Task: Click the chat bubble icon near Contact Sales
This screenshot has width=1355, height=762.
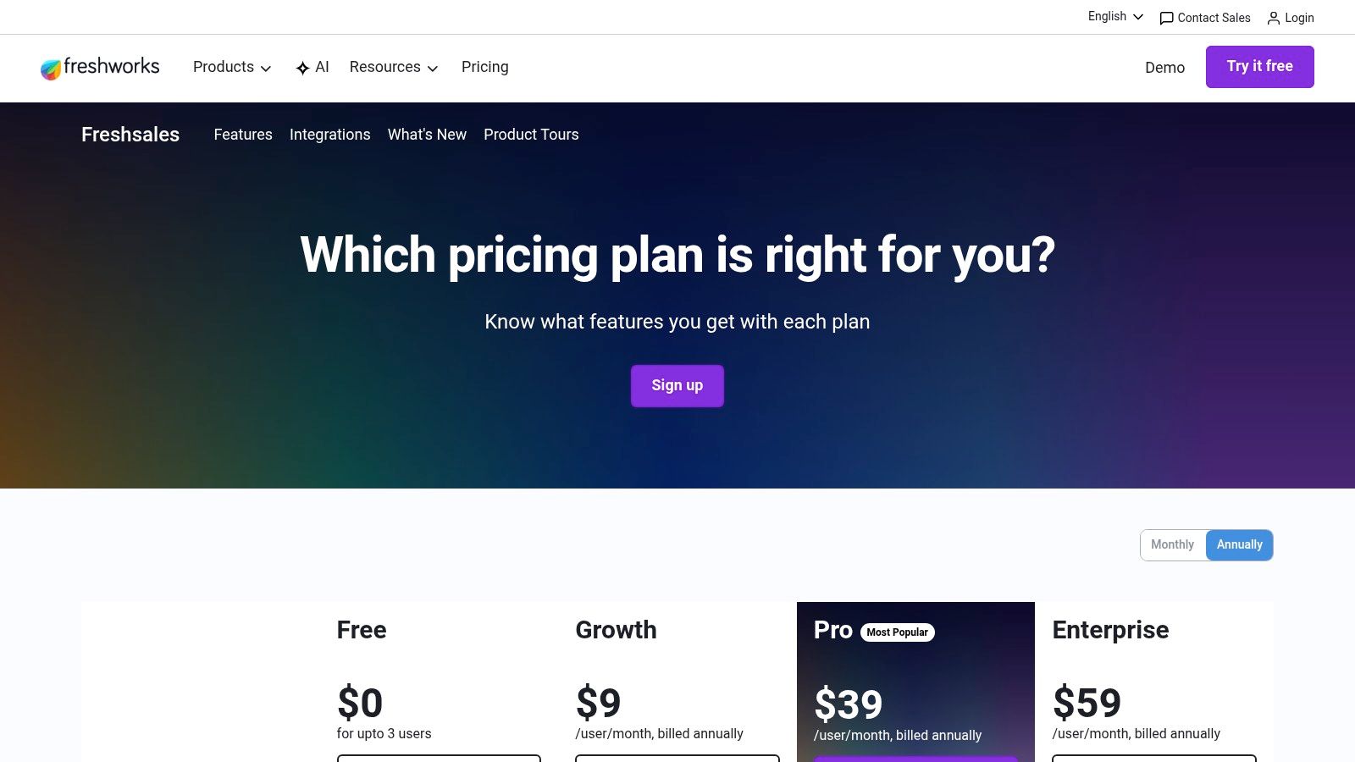Action: coord(1166,18)
